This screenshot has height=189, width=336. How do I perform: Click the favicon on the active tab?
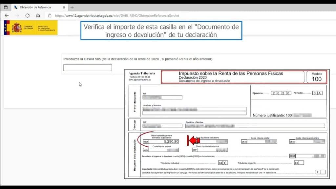[x=16, y=7]
